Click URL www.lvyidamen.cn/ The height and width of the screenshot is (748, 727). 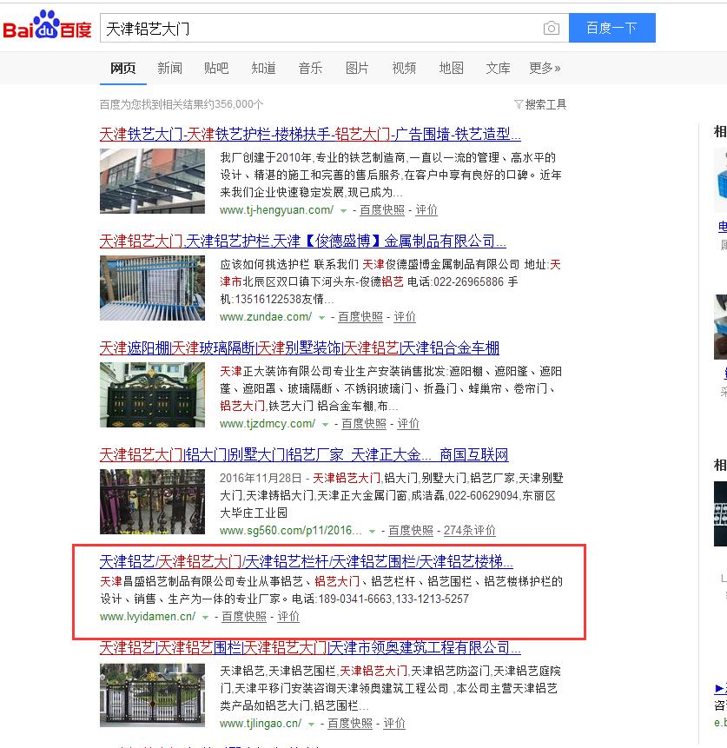pyautogui.click(x=148, y=616)
